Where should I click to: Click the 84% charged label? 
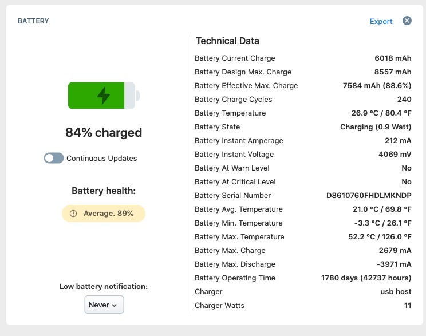pyautogui.click(x=104, y=133)
